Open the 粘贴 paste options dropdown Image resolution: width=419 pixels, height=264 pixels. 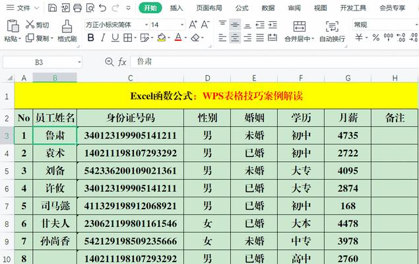tap(20, 39)
